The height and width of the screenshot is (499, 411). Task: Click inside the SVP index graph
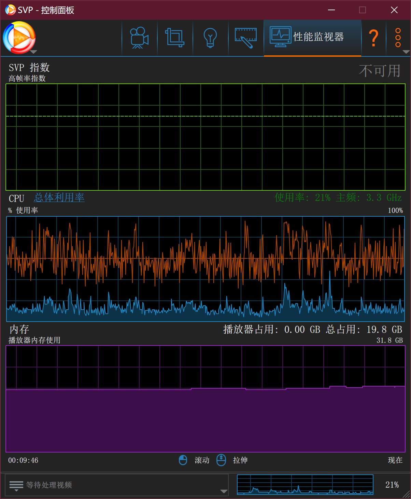click(205, 137)
